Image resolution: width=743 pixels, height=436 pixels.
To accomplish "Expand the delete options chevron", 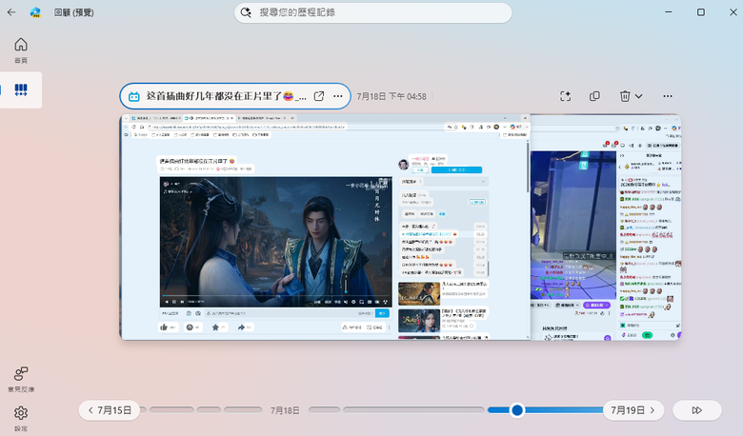I will click(639, 96).
